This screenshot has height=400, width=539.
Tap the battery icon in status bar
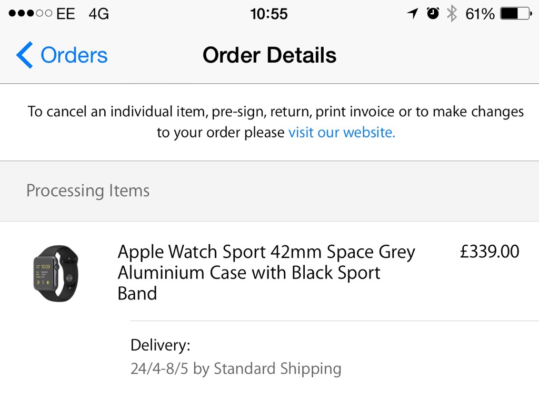[x=515, y=14]
